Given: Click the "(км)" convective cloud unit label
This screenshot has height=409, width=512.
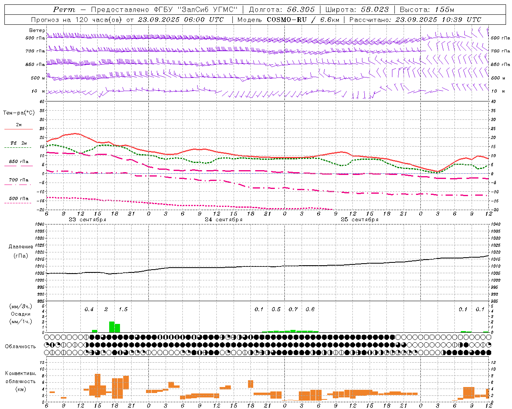Looking at the screenshot, I should (20, 389).
